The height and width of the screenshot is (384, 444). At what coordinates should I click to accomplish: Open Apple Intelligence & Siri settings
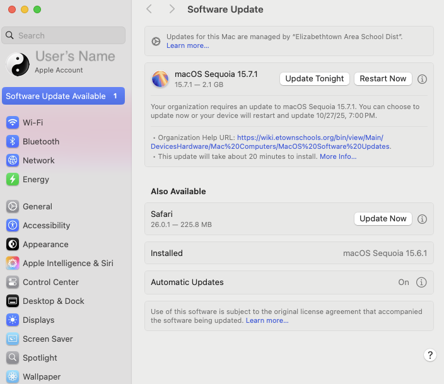point(67,263)
